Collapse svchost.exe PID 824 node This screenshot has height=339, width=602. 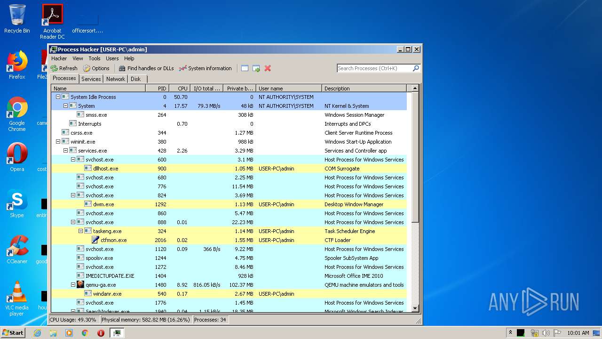(73, 195)
